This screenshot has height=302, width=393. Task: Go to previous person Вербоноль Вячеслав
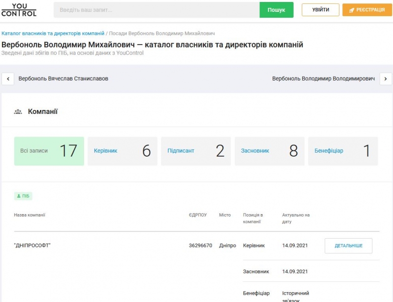[x=8, y=79]
